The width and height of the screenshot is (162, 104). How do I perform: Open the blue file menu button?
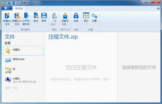point(7,8)
